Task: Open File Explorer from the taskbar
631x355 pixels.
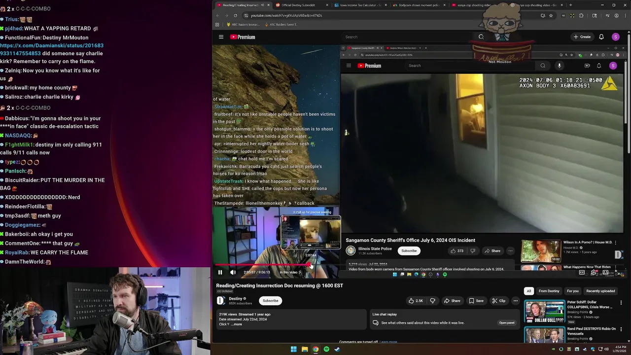Action: tap(305, 349)
